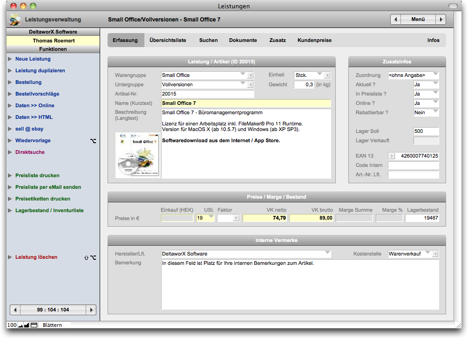
Task: Click the small arrow button beside Einheit dropdown
Action: coord(327,76)
